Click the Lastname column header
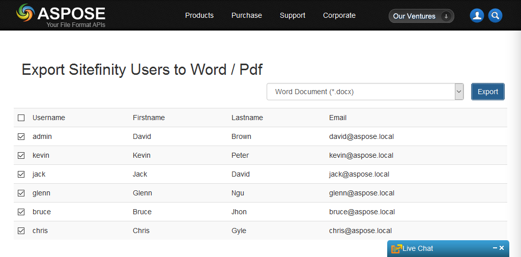 (247, 118)
